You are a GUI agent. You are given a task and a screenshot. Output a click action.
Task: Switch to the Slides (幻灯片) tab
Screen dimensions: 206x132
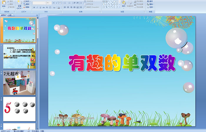[x=4, y=15]
